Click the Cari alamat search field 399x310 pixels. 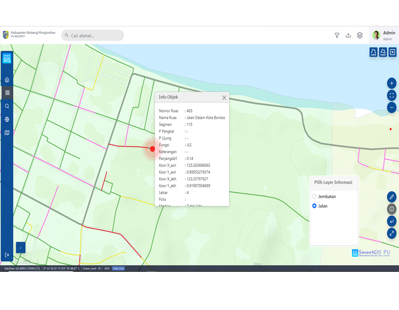pyautogui.click(x=93, y=36)
